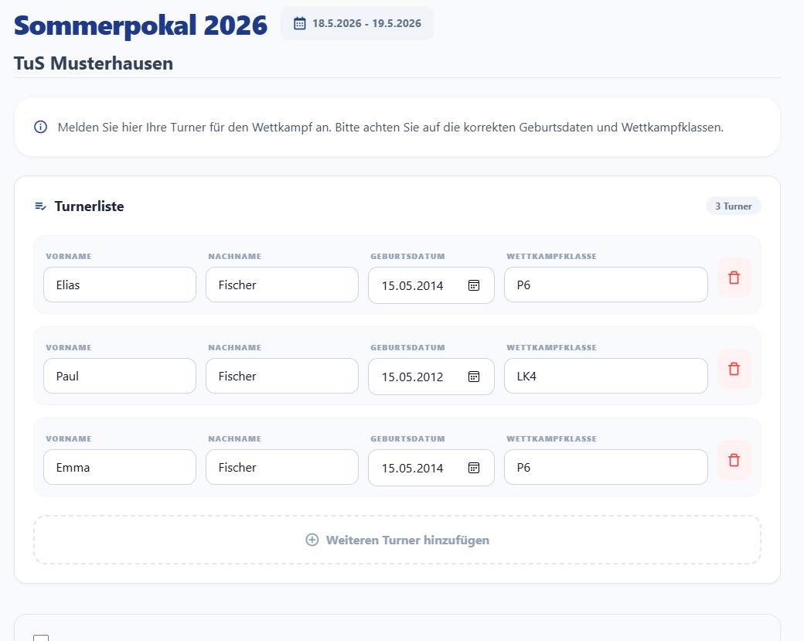The image size is (804, 641).
Task: Open date picker for Elias's birthdate
Action: (x=474, y=285)
